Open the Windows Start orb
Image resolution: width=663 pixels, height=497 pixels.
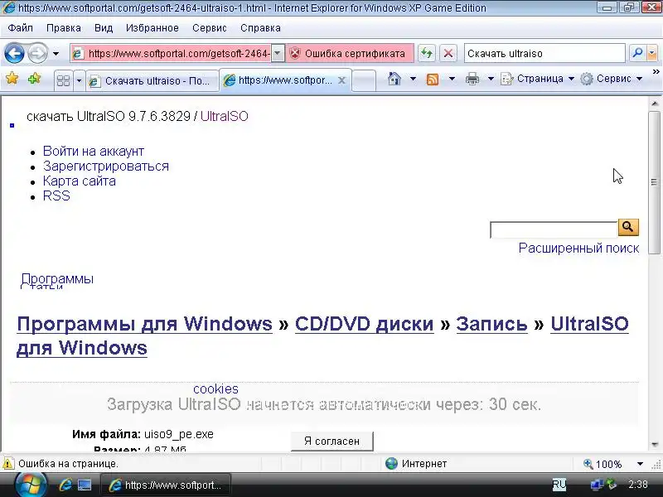(31, 485)
